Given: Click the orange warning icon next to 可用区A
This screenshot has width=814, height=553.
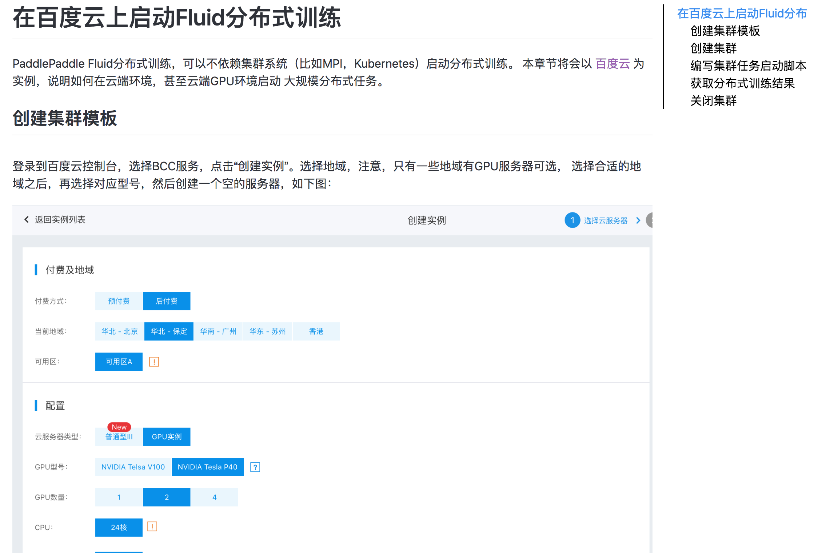Looking at the screenshot, I should (x=154, y=362).
